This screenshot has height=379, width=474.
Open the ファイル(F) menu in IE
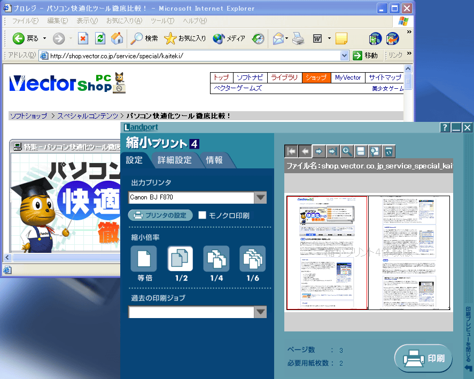pos(26,21)
